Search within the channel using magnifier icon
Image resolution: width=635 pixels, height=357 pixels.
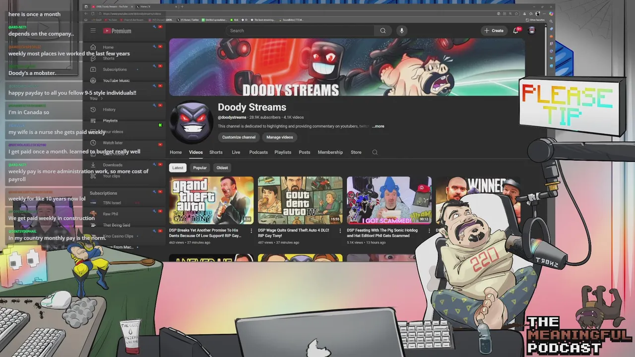(375, 152)
